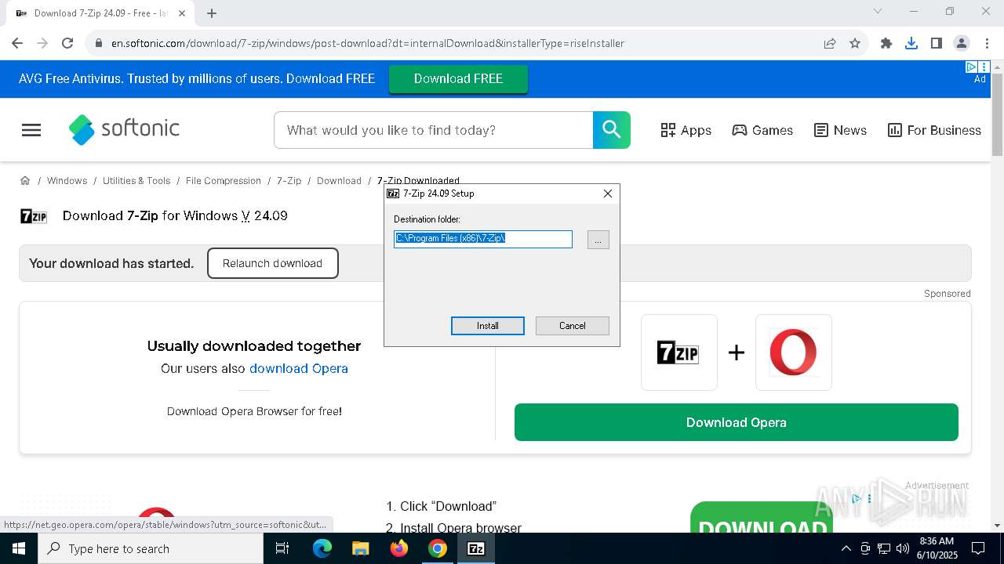Open Chrome downloads icon
Screen dimensions: 1004x564
point(911,43)
